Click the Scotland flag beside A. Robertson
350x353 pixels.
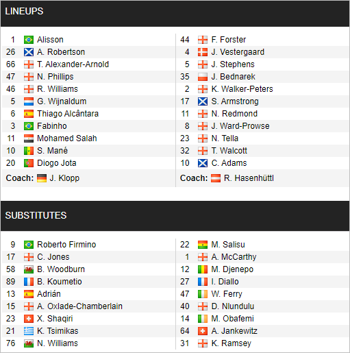[x=29, y=52]
